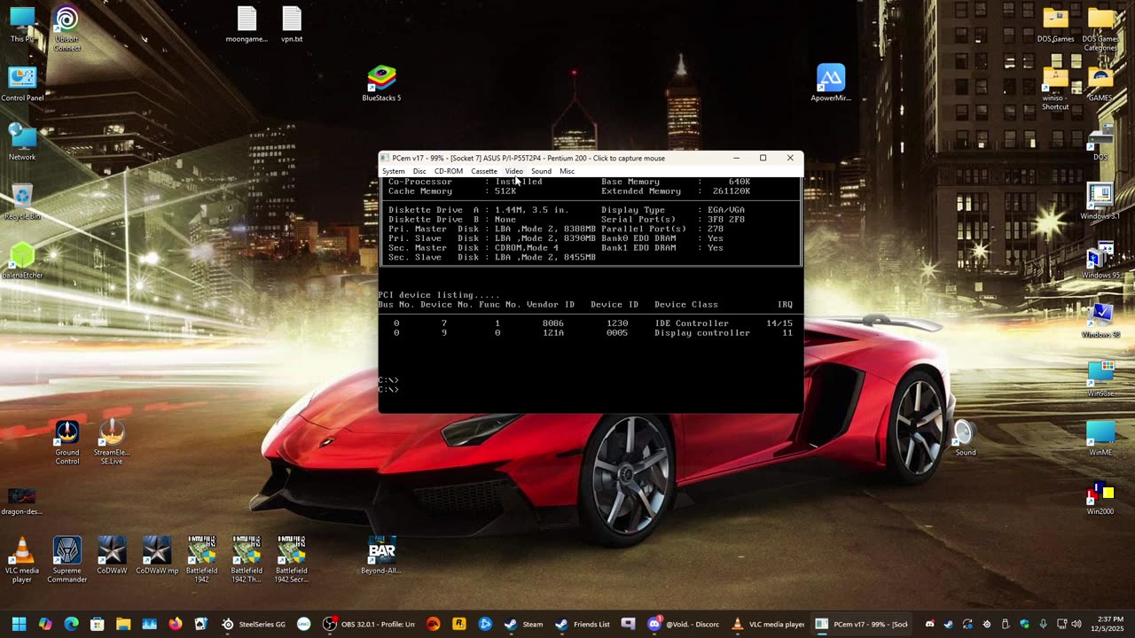The image size is (1135, 638).
Task: Select the ApowerMirror desktop shortcut
Action: (x=831, y=80)
